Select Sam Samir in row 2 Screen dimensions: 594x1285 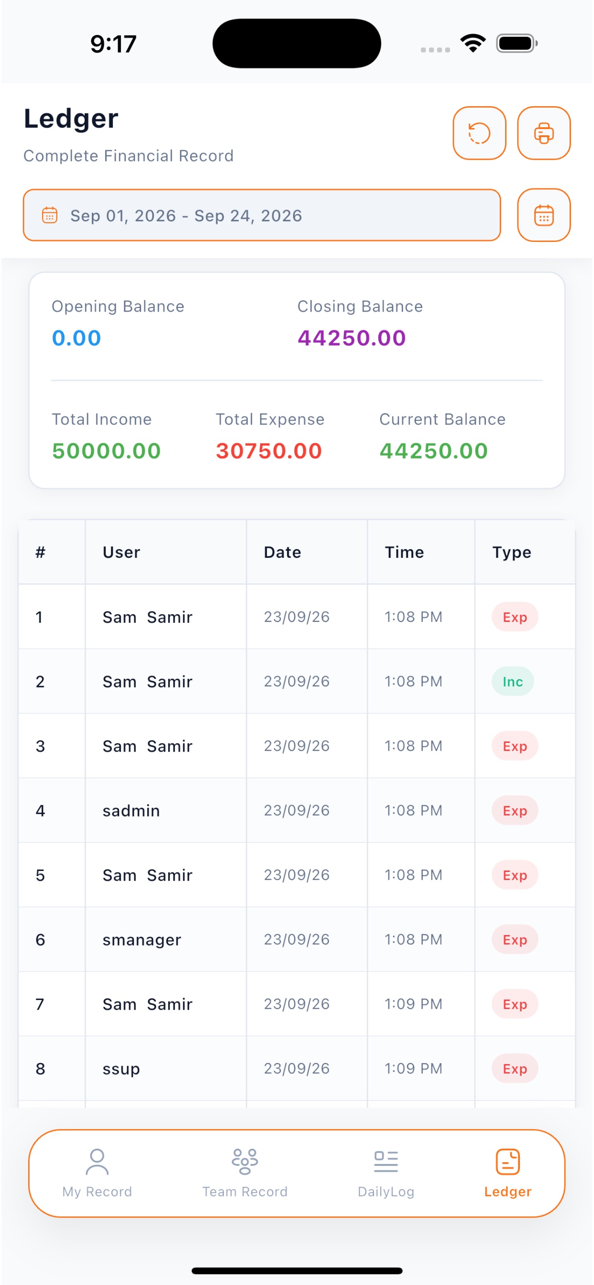147,681
